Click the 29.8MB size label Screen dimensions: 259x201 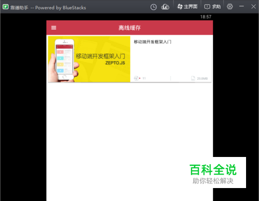[203, 79]
